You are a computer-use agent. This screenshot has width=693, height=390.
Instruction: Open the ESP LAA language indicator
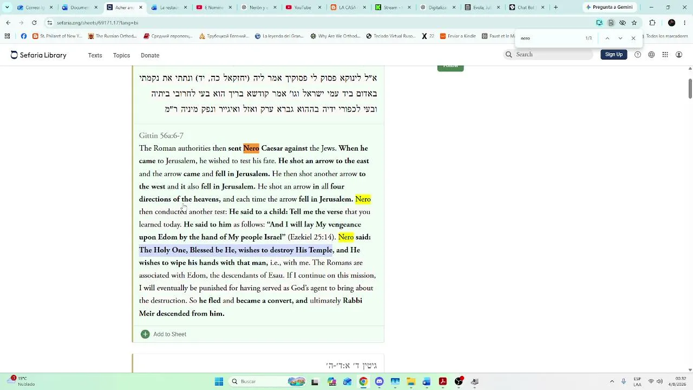[x=637, y=381]
